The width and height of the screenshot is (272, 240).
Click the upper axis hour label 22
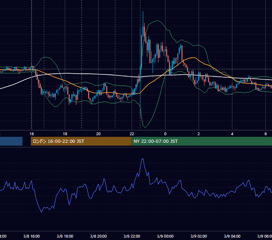(x=132, y=134)
